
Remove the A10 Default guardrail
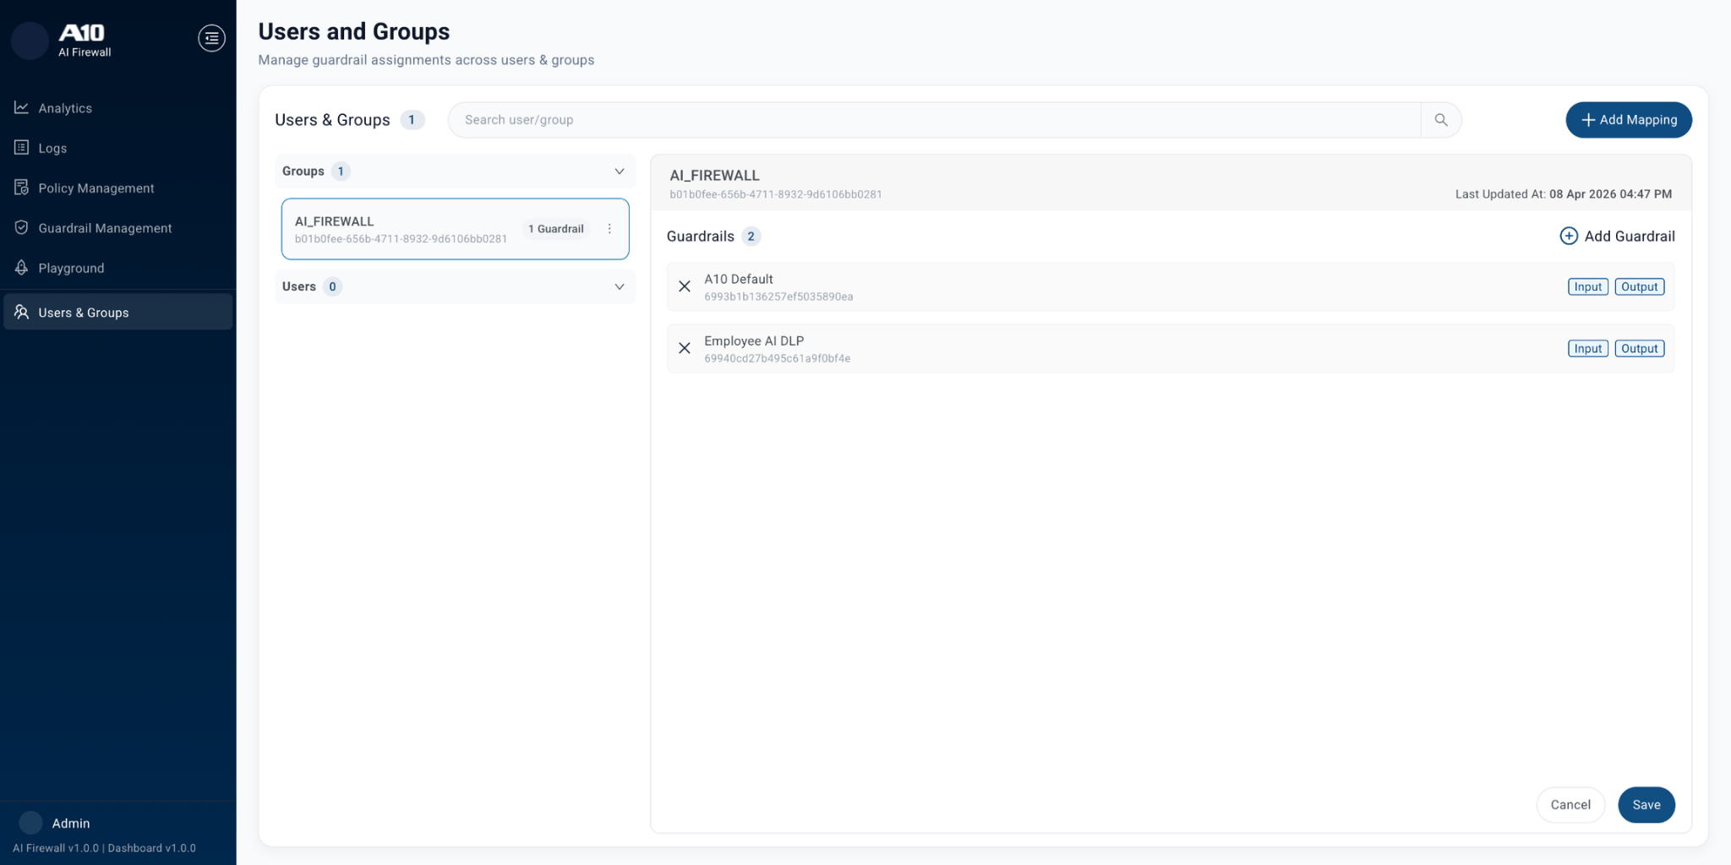click(x=685, y=287)
